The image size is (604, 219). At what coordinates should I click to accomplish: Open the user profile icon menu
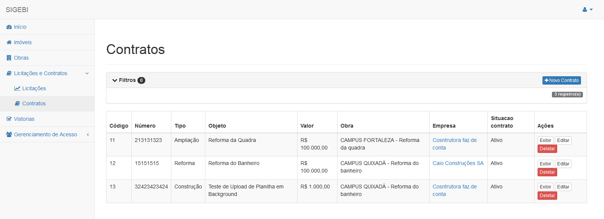click(588, 9)
